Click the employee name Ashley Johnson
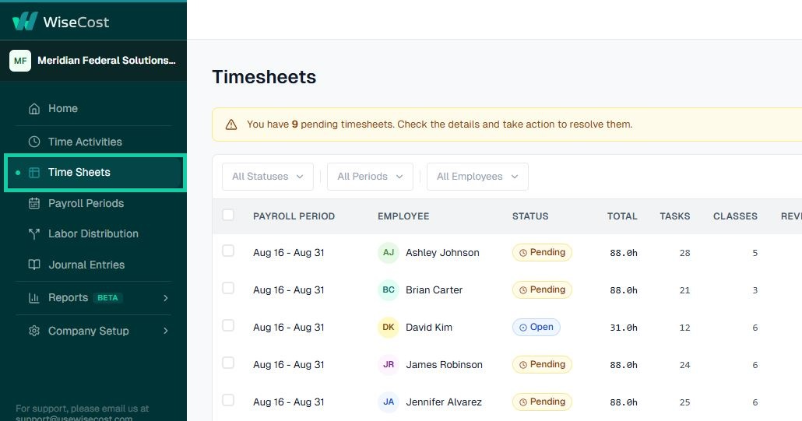This screenshot has height=421, width=802. [442, 252]
